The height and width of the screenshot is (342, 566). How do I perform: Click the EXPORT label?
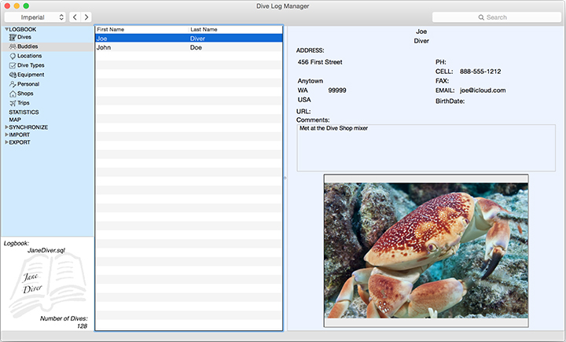[20, 142]
